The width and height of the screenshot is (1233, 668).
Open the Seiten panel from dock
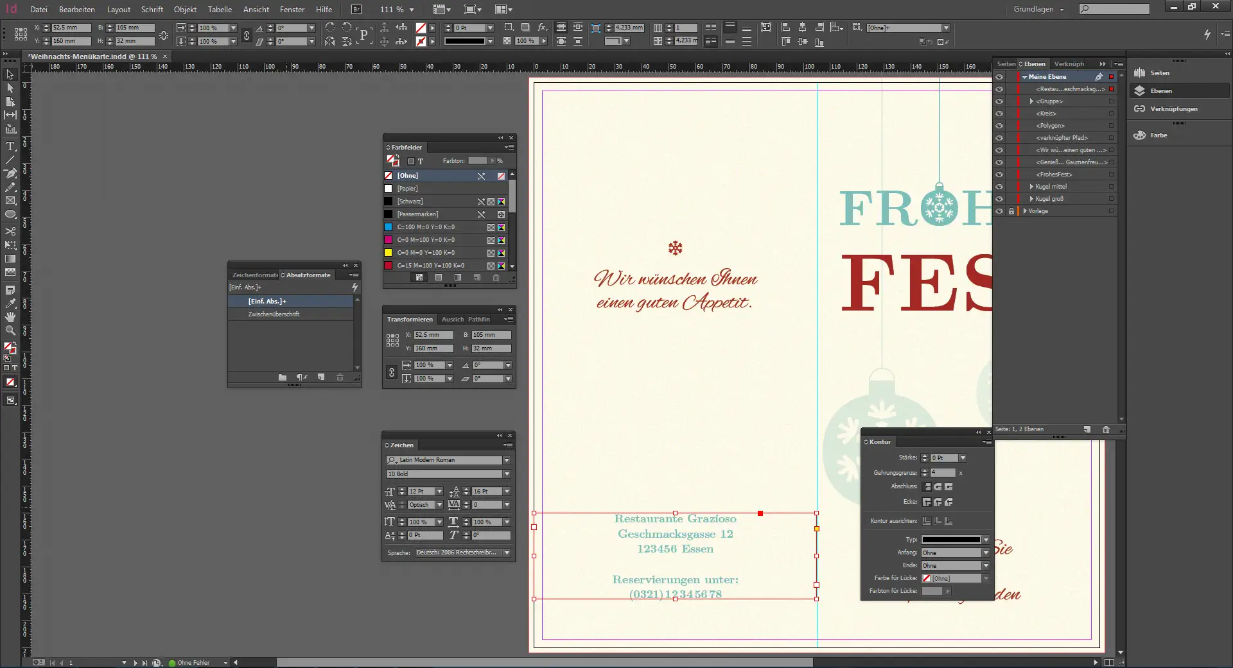click(x=1159, y=73)
